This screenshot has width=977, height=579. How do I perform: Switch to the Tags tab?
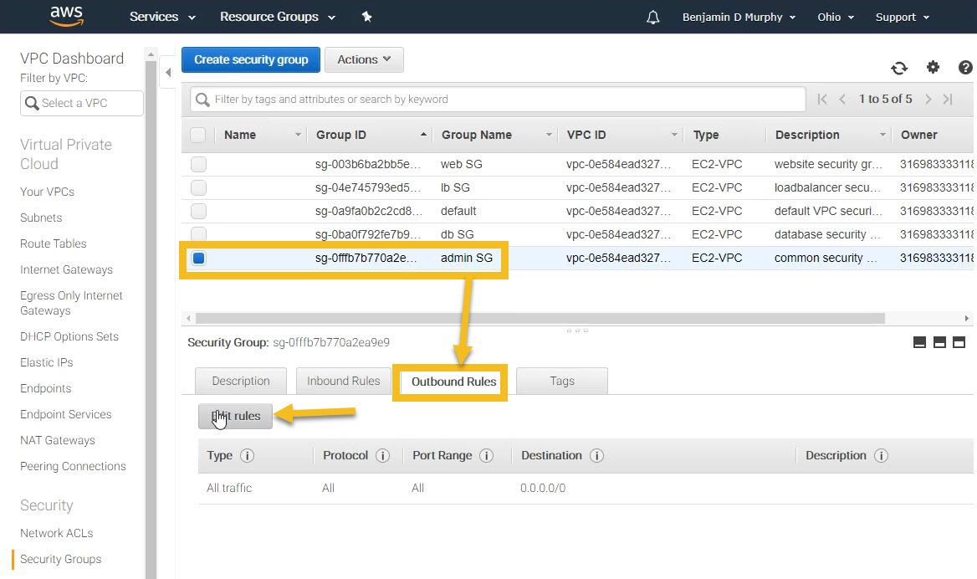point(562,381)
